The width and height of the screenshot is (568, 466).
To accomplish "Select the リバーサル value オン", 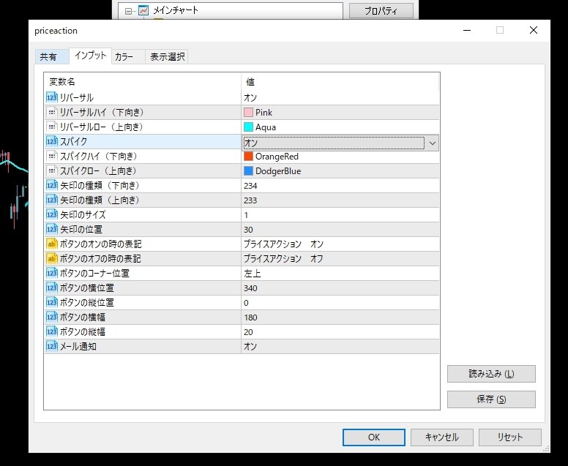I will [x=250, y=98].
